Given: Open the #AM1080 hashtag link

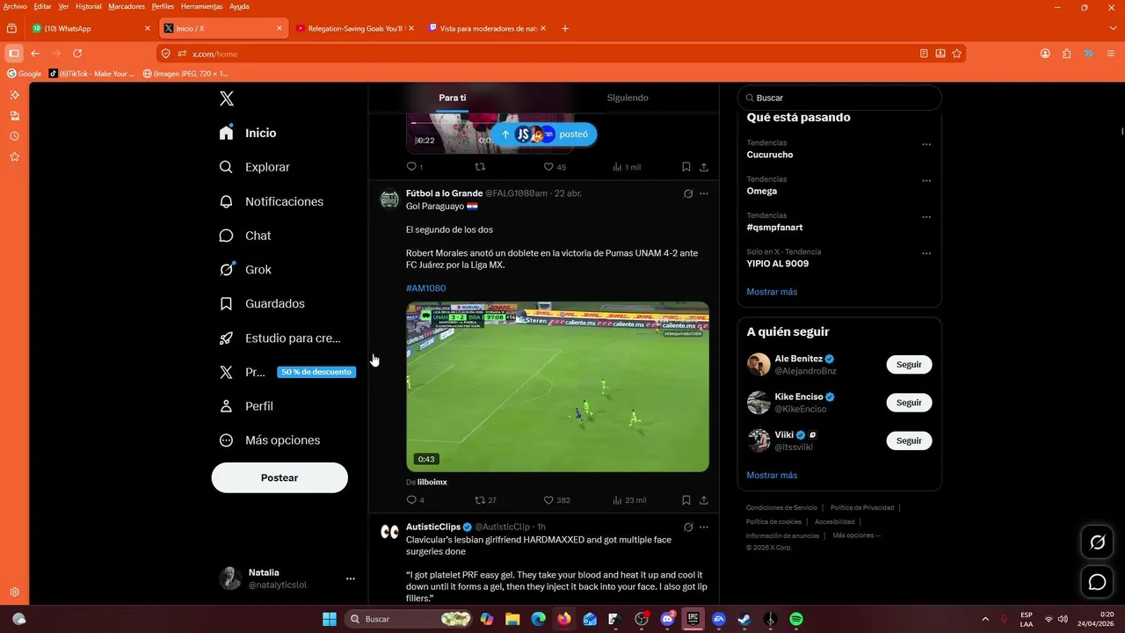Looking at the screenshot, I should pyautogui.click(x=425, y=288).
